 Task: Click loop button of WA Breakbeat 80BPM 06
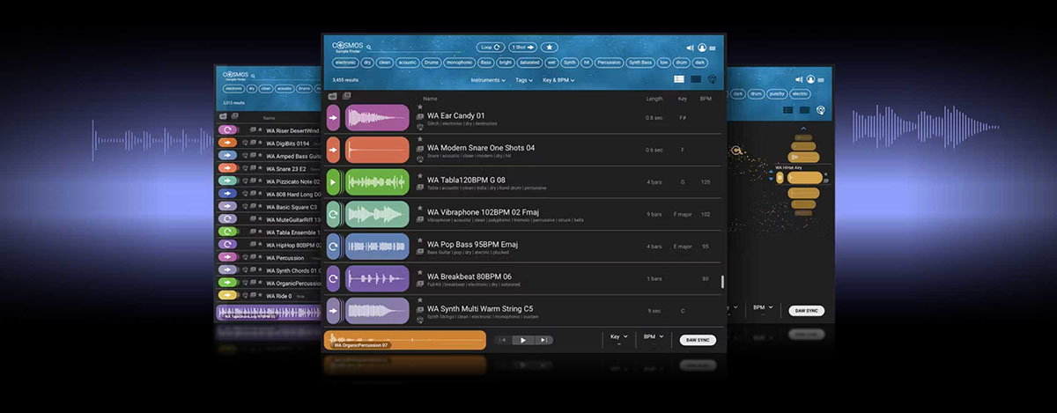pos(333,279)
